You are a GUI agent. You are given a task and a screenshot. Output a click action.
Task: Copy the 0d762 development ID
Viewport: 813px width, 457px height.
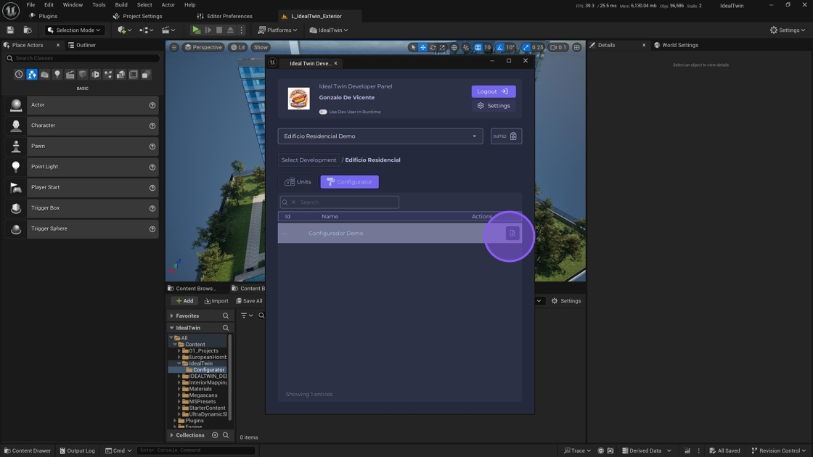(513, 136)
